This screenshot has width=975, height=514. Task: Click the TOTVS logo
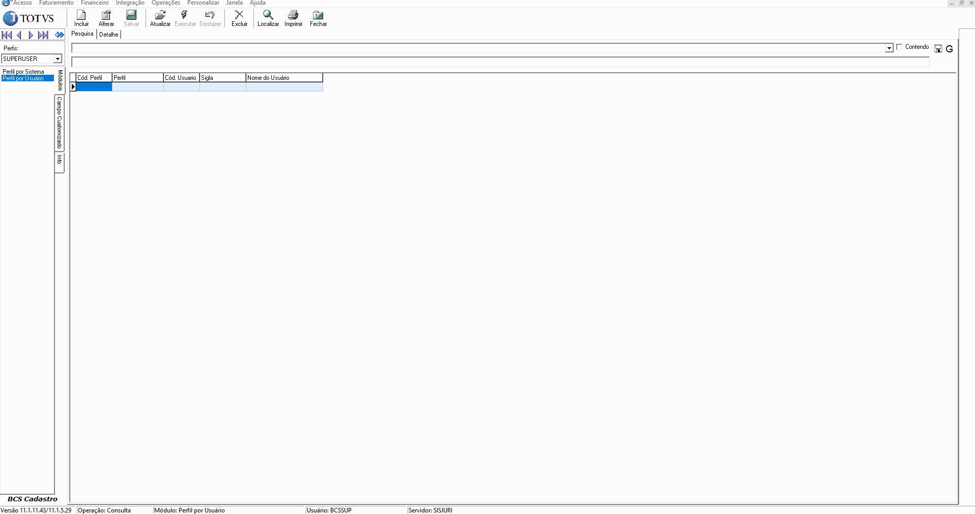click(28, 18)
